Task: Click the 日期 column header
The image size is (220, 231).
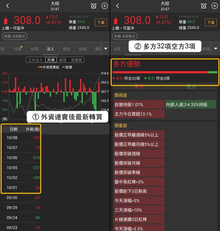Action: tap(13, 129)
